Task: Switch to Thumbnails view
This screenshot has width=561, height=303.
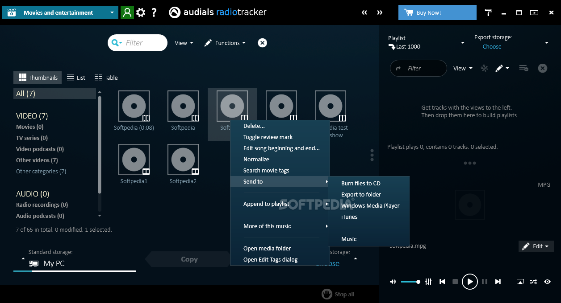Action: [38, 78]
